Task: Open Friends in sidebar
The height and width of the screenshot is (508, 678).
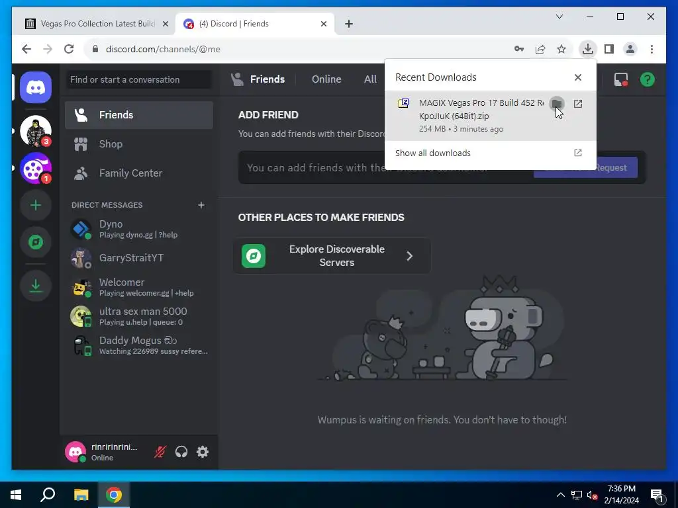Action: coord(139,115)
